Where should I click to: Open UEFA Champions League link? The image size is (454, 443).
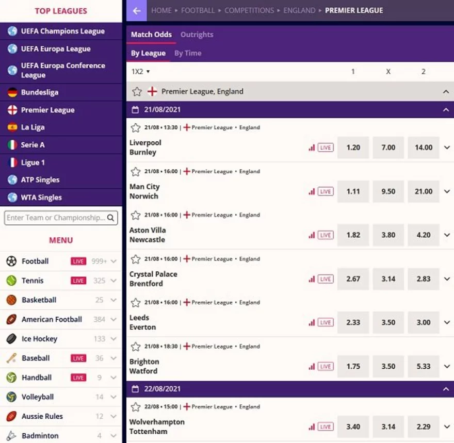click(x=62, y=31)
